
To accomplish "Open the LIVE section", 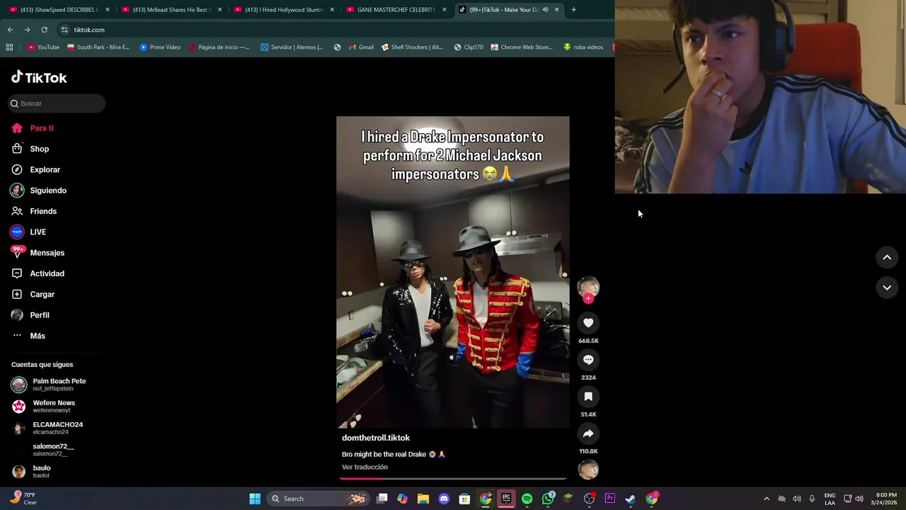I will (28, 232).
